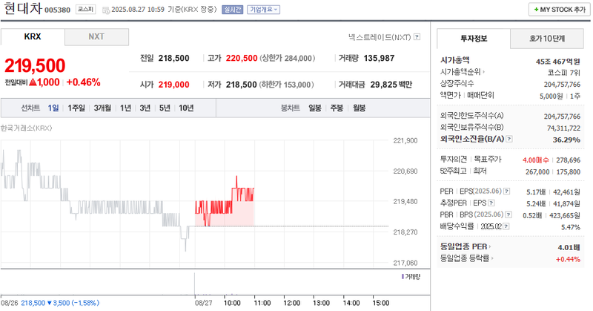Select the 5년 line chart period
The image size is (593, 311).
pyautogui.click(x=165, y=108)
